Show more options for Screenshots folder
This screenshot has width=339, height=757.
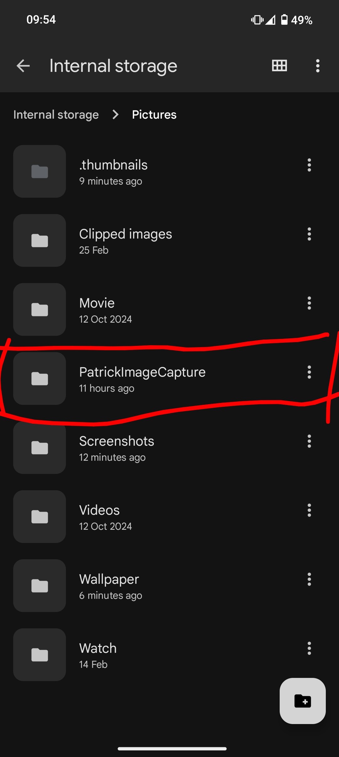(309, 441)
